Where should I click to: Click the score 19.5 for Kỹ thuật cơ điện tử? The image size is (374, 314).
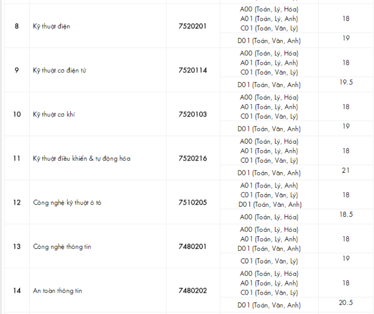pyautogui.click(x=346, y=82)
